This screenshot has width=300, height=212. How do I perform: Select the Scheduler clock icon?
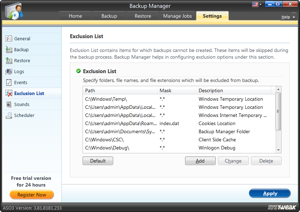tap(9, 115)
